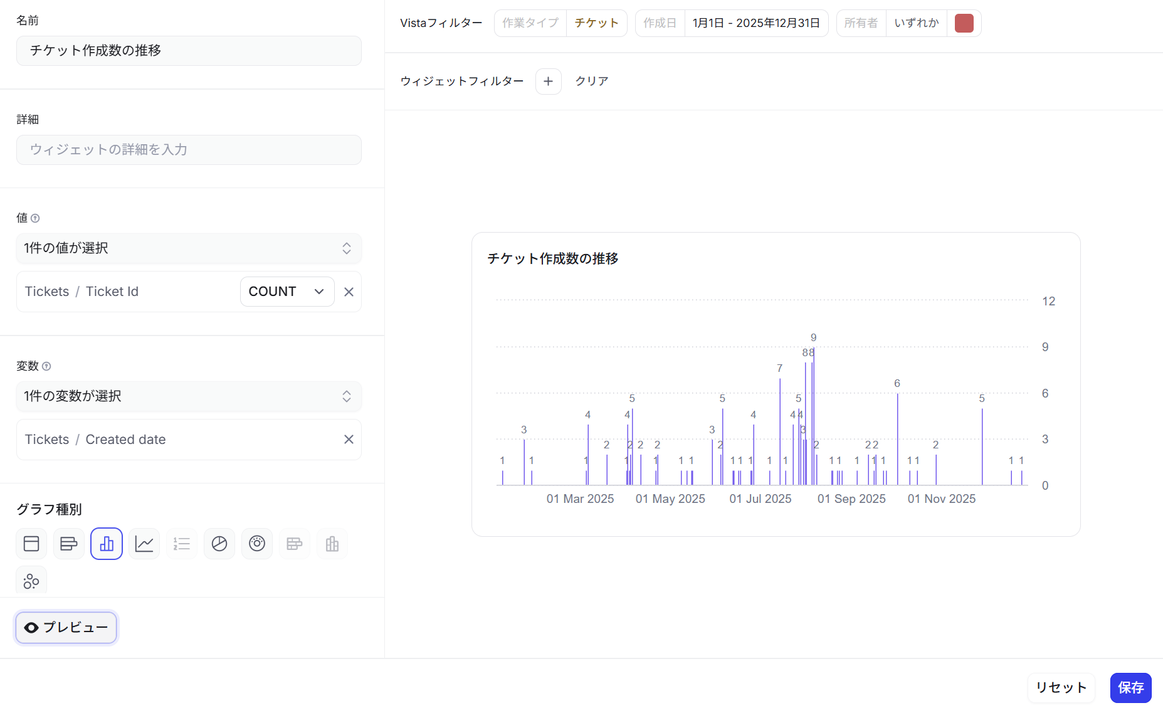Choose the scatter bubble chart type
This screenshot has height=713, width=1163.
(x=31, y=580)
